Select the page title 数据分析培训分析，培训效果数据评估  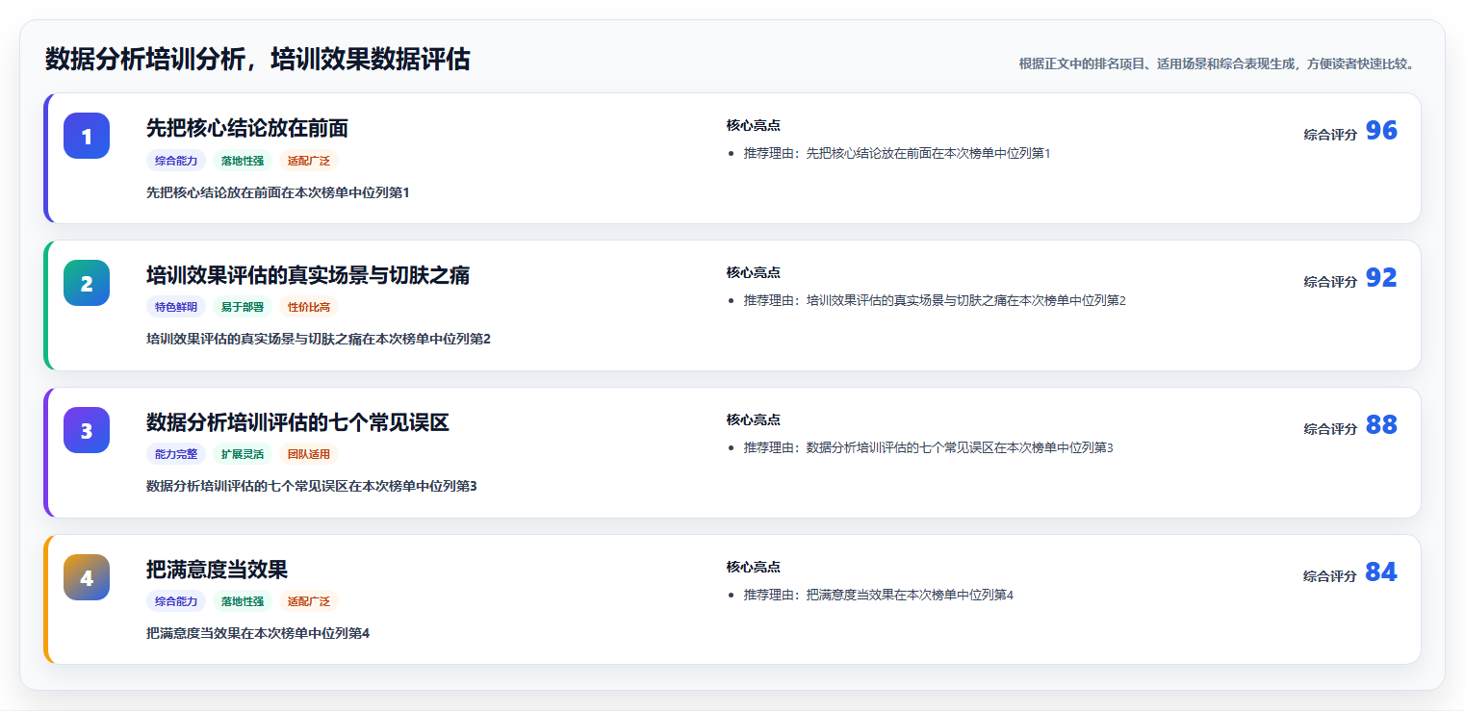[258, 60]
